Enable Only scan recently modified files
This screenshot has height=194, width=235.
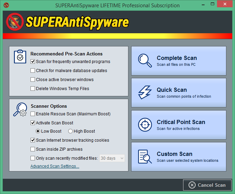(33, 158)
